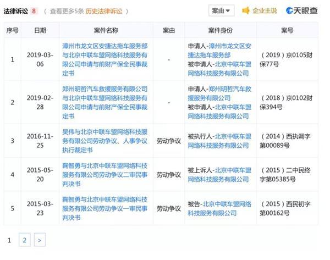Open 吴伟 labor dispute case link
Viewport: 330px width, 260px height.
tap(105, 141)
